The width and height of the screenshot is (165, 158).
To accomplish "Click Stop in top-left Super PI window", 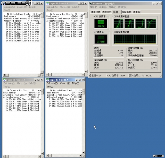I will click(7, 10).
